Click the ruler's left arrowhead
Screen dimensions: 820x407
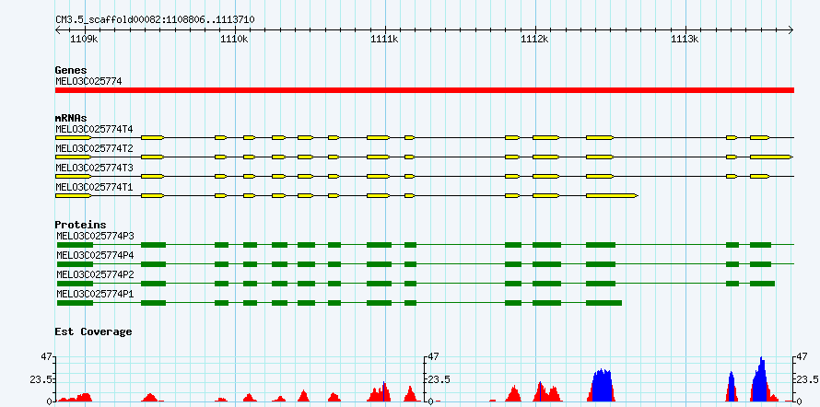point(58,30)
